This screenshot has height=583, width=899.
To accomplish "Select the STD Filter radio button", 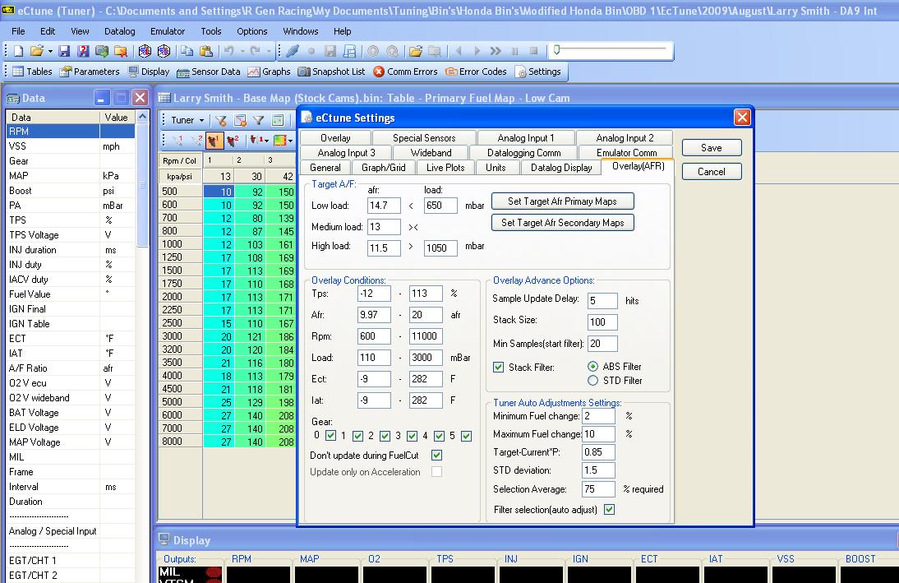I will click(x=592, y=381).
